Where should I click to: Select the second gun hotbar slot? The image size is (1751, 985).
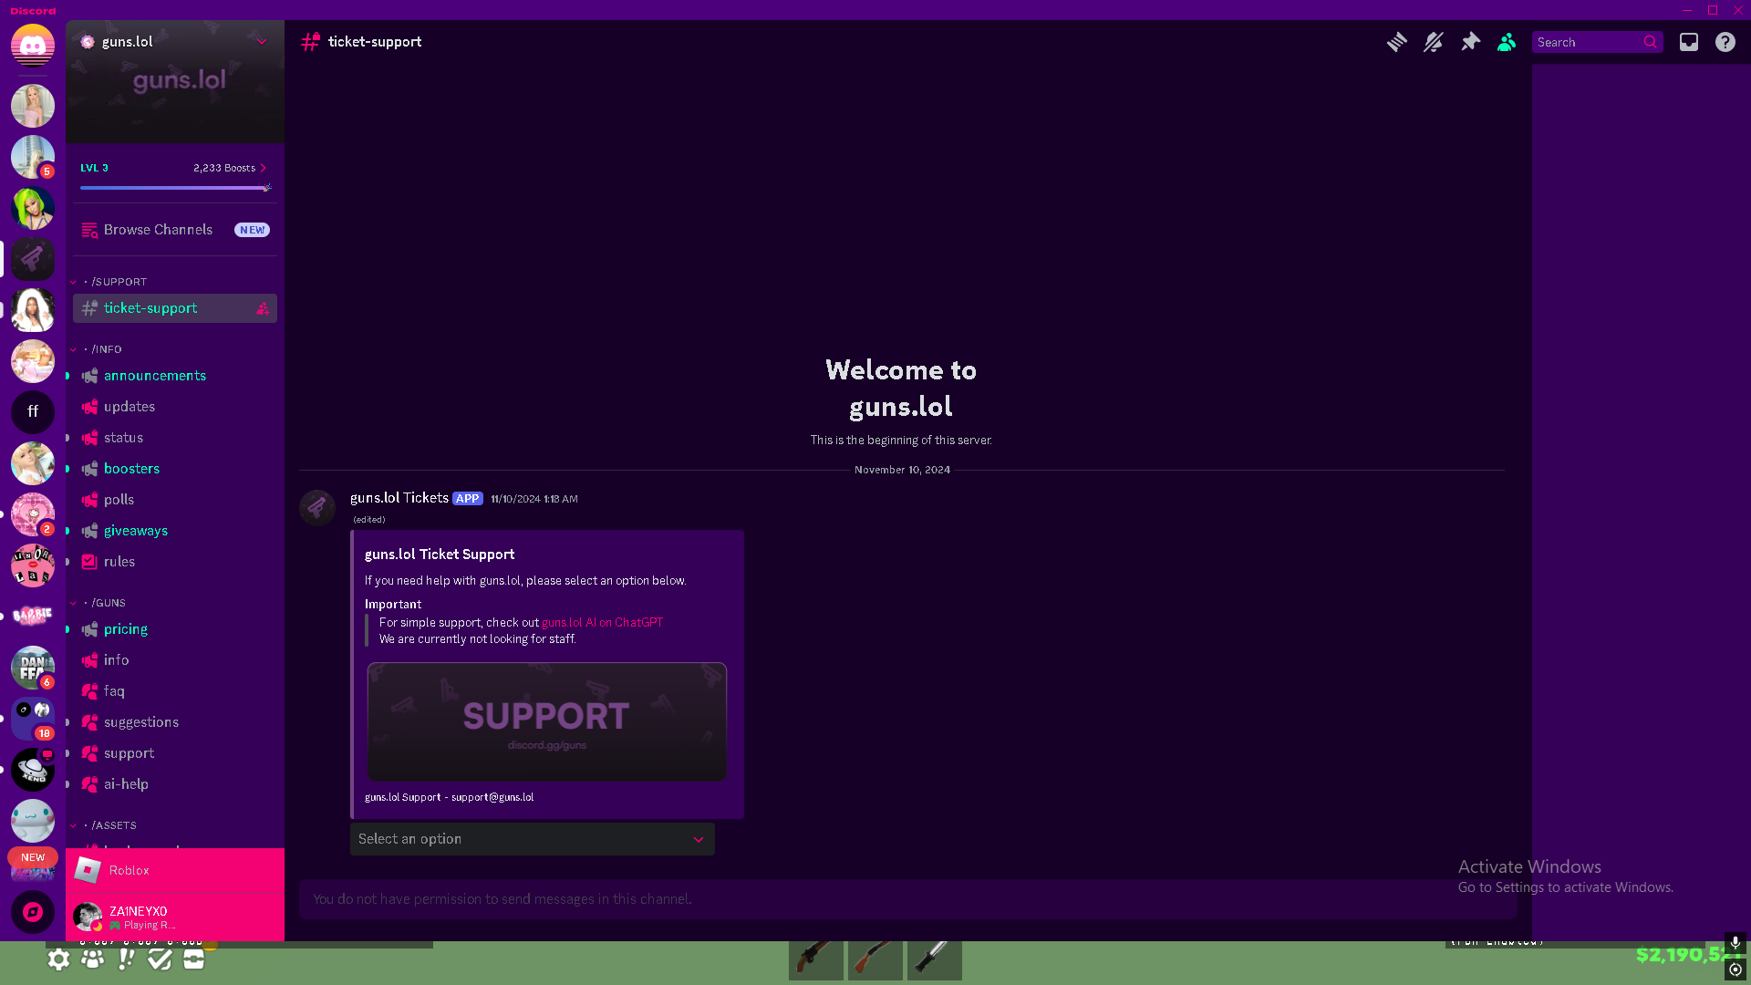(875, 960)
